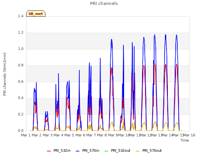This screenshot has height=157, width=209.
Task: Click the 'Mar 7' x-axis tick label
Action: (91, 135)
